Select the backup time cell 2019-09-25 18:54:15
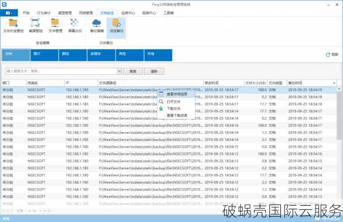The width and height of the screenshot is (343, 222). (x=305, y=161)
